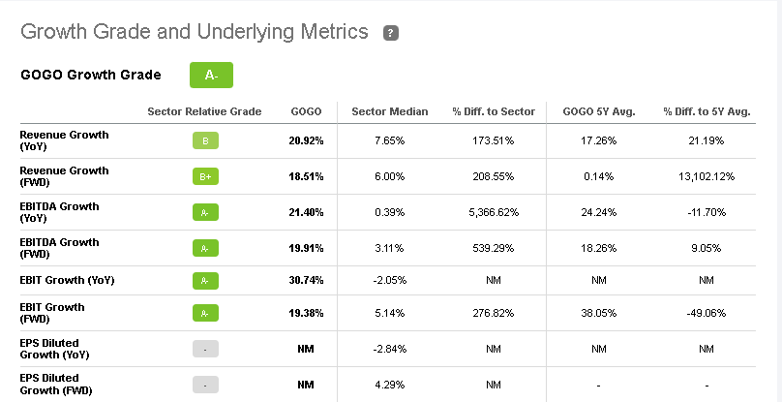
Task: Click the % Diff. to 5Y Avg. header
Action: pyautogui.click(x=706, y=111)
